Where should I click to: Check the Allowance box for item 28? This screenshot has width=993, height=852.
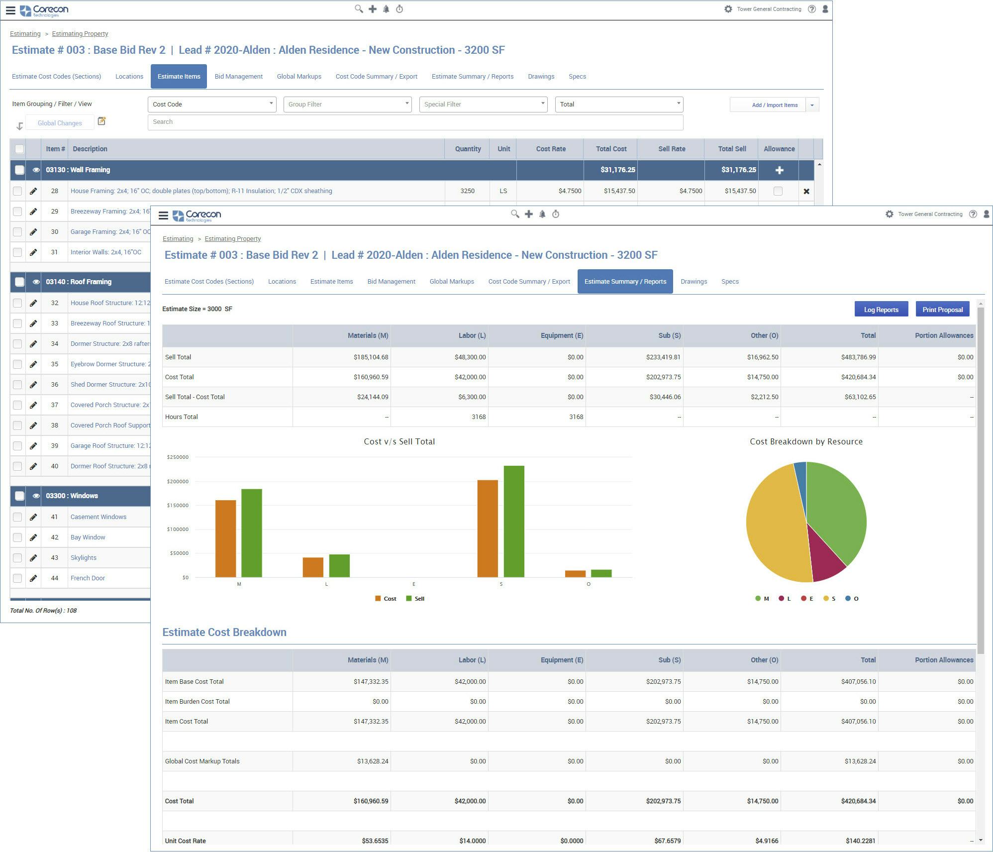click(778, 191)
